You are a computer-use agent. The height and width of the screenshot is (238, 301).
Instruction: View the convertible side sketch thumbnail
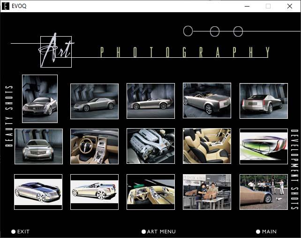[x=94, y=192]
